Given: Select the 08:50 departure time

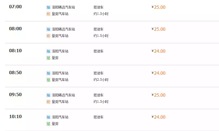Looking at the screenshot, I should (15, 73).
